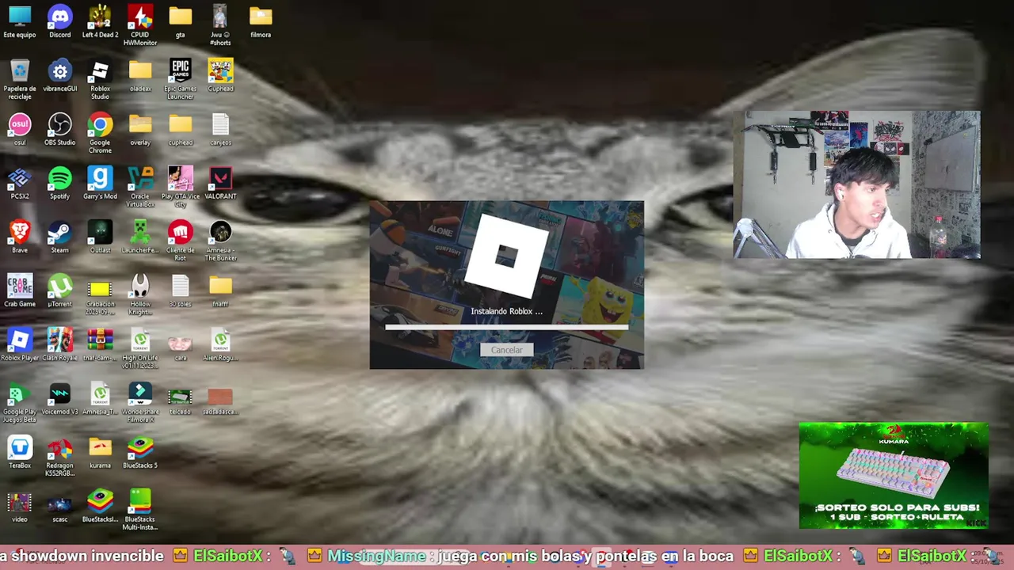1014x570 pixels.
Task: Select the fnaf-cam WinRAR archive
Action: click(100, 345)
